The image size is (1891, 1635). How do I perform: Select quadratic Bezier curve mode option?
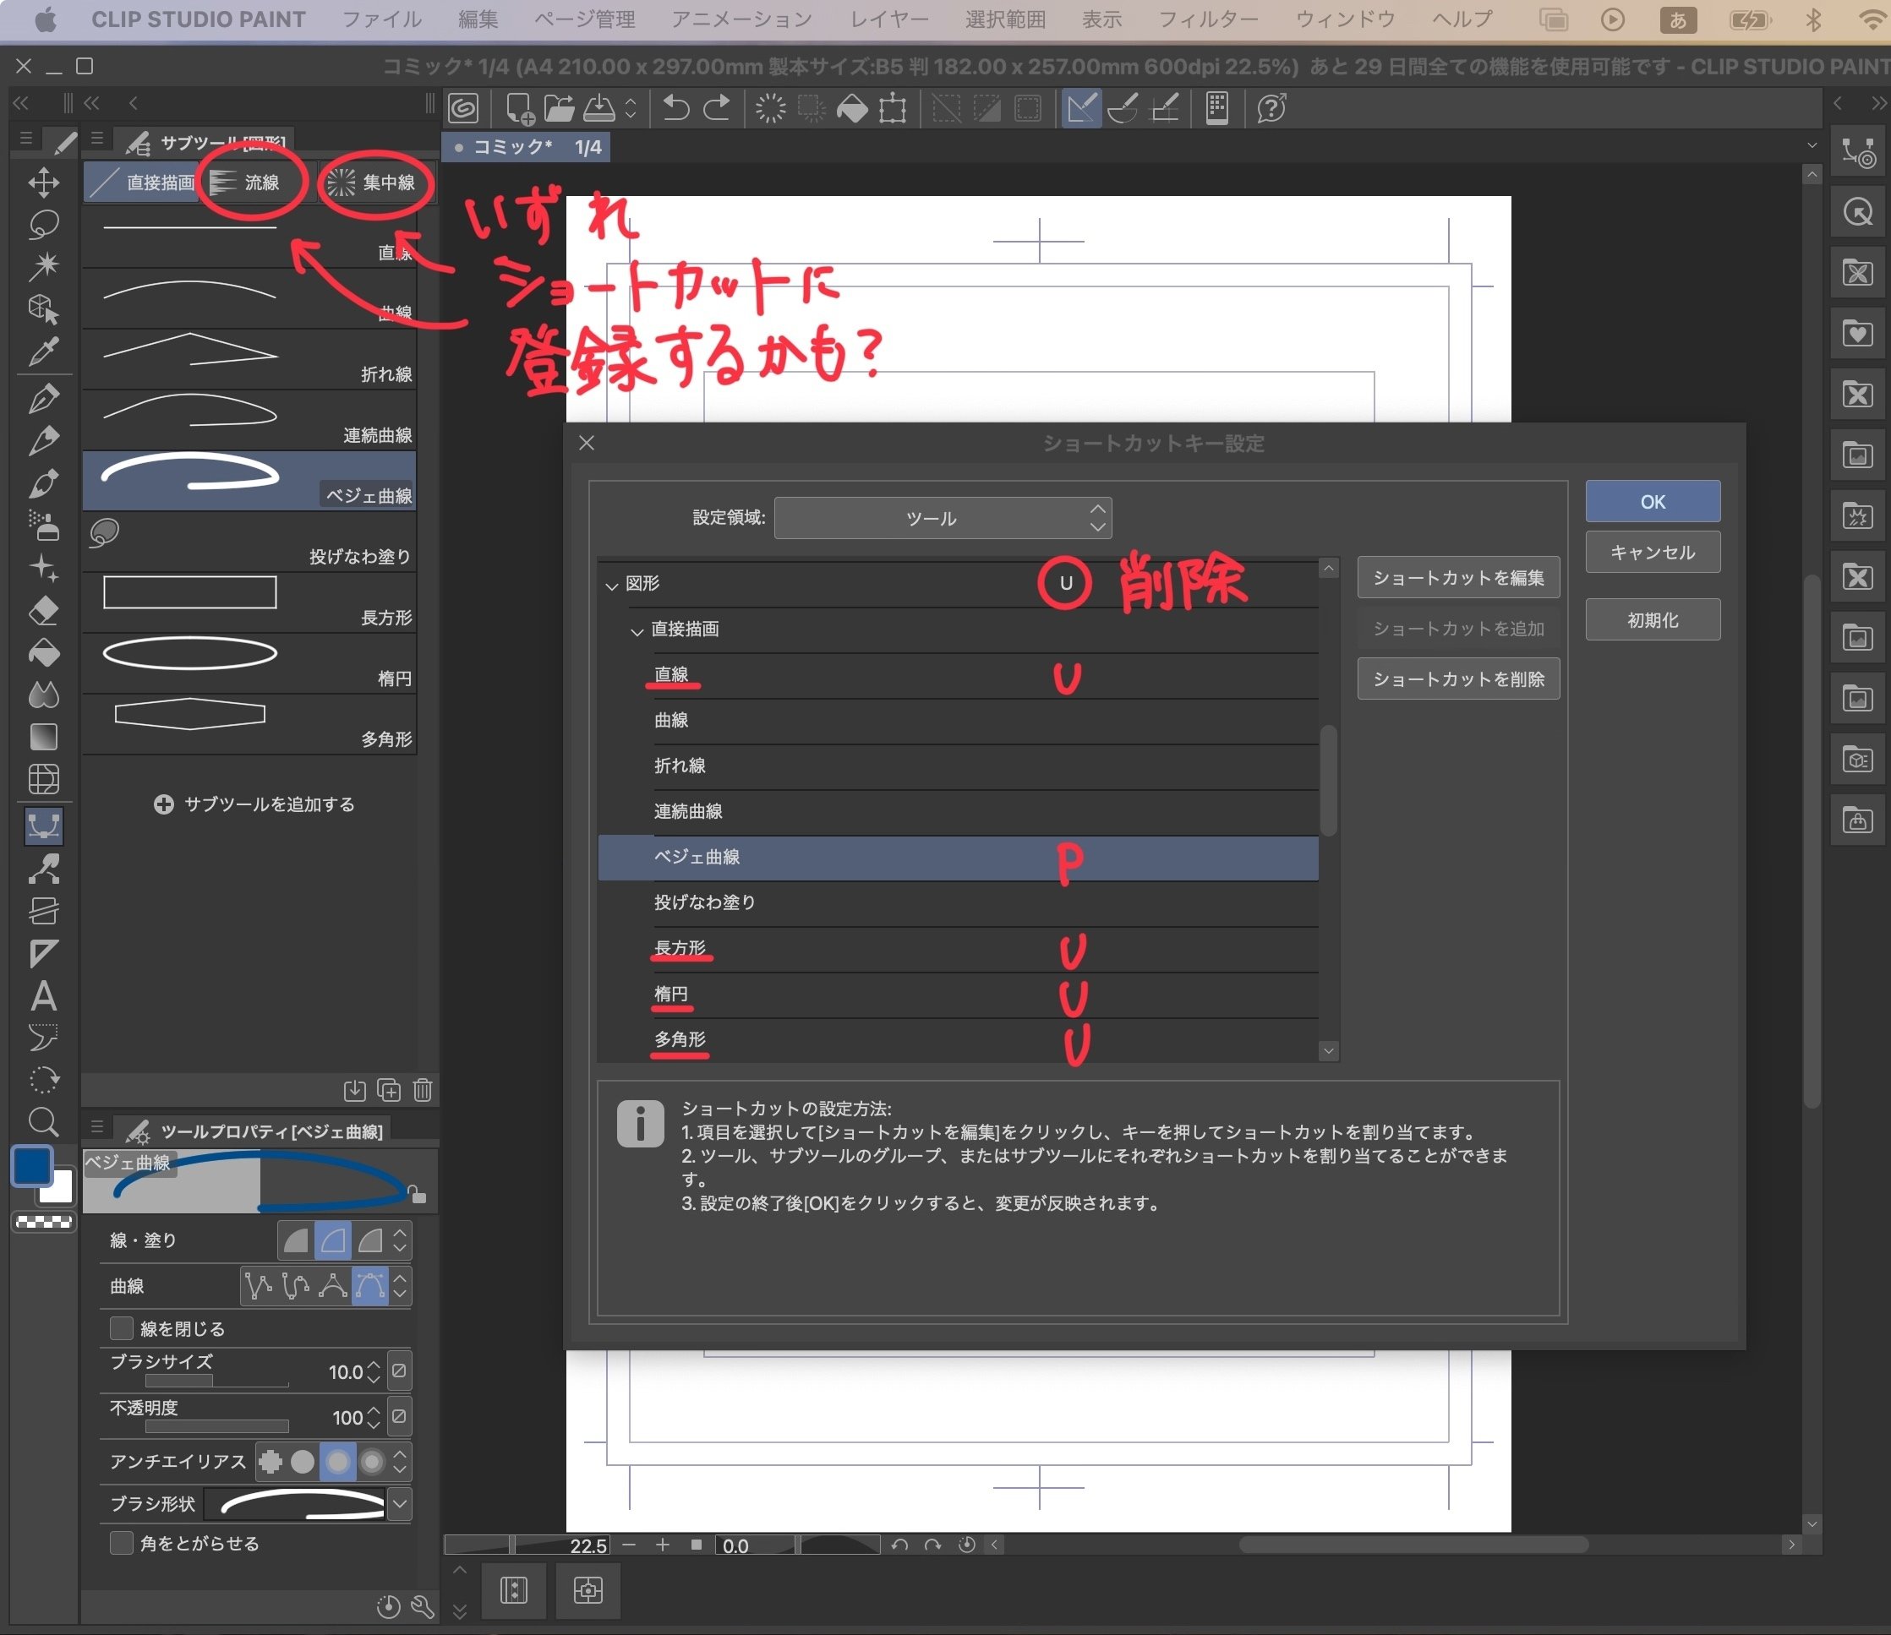pyautogui.click(x=332, y=1285)
